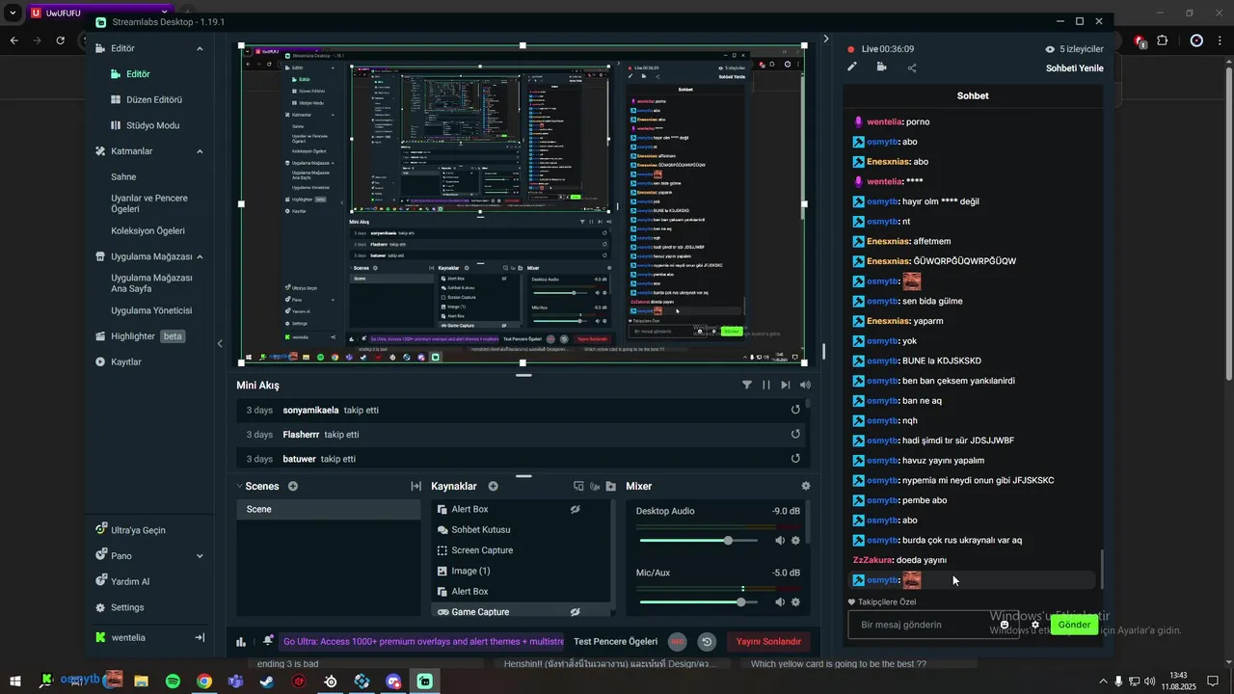Collapse the chat panel arrow
The height and width of the screenshot is (694, 1234).
click(x=825, y=40)
